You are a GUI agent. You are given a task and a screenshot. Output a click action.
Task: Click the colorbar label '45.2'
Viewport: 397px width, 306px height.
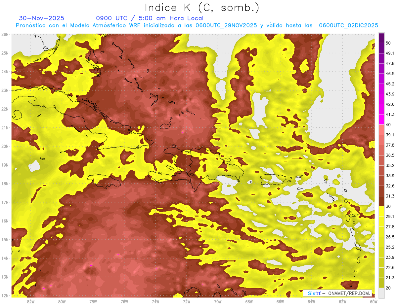[390, 84]
